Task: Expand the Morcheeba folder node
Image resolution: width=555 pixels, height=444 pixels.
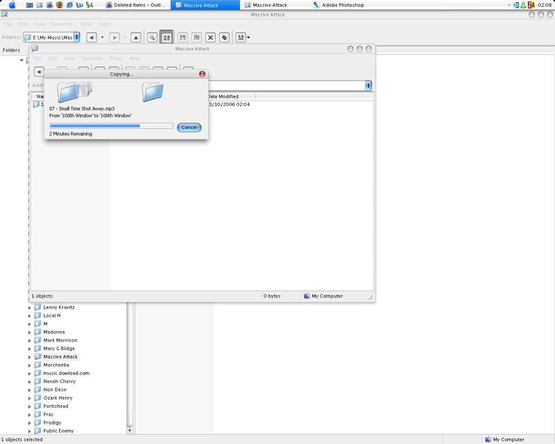Action: 30,366
